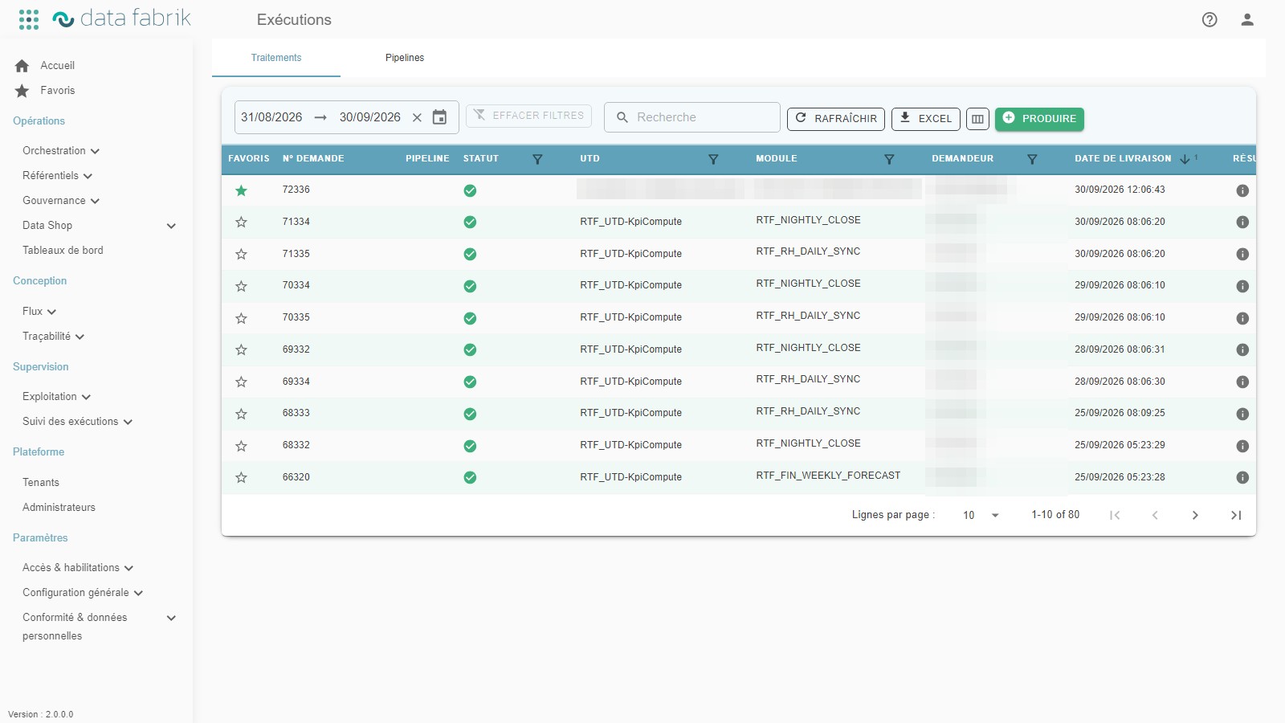Screen dimensions: 1285x723
Task: Mark request 71335 as favorite
Action: (241, 254)
